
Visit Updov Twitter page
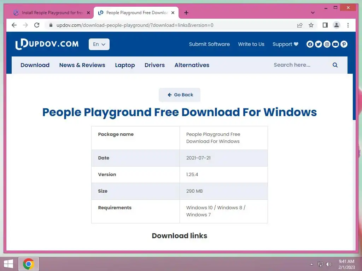pyautogui.click(x=319, y=44)
